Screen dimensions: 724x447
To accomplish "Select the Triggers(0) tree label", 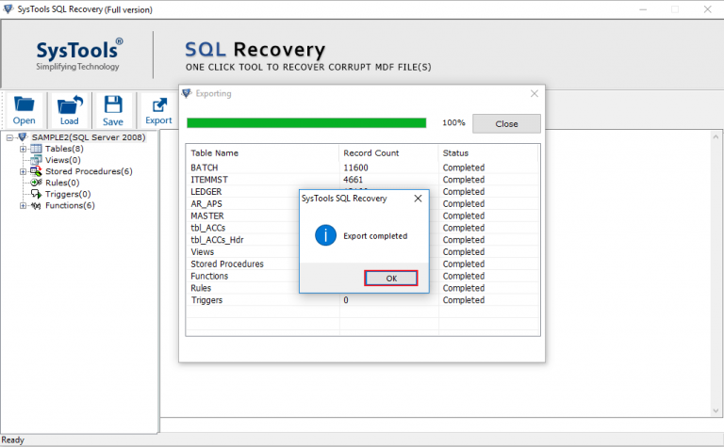I will click(68, 194).
